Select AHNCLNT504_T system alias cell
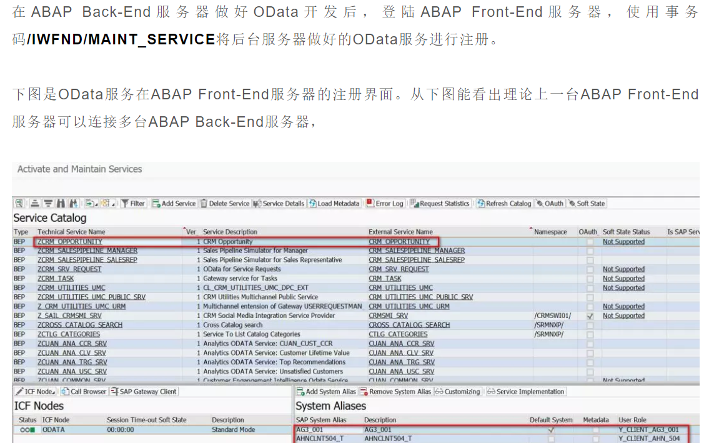Screen dimensions: 709x443 (x=320, y=439)
